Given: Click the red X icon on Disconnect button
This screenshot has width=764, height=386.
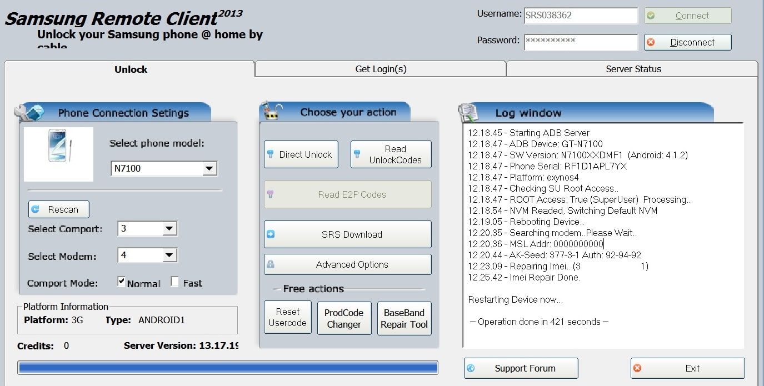Looking at the screenshot, I should point(651,42).
